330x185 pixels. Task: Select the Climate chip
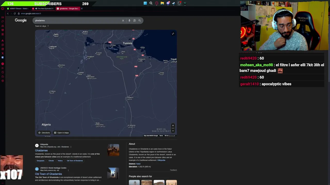(x=51, y=161)
